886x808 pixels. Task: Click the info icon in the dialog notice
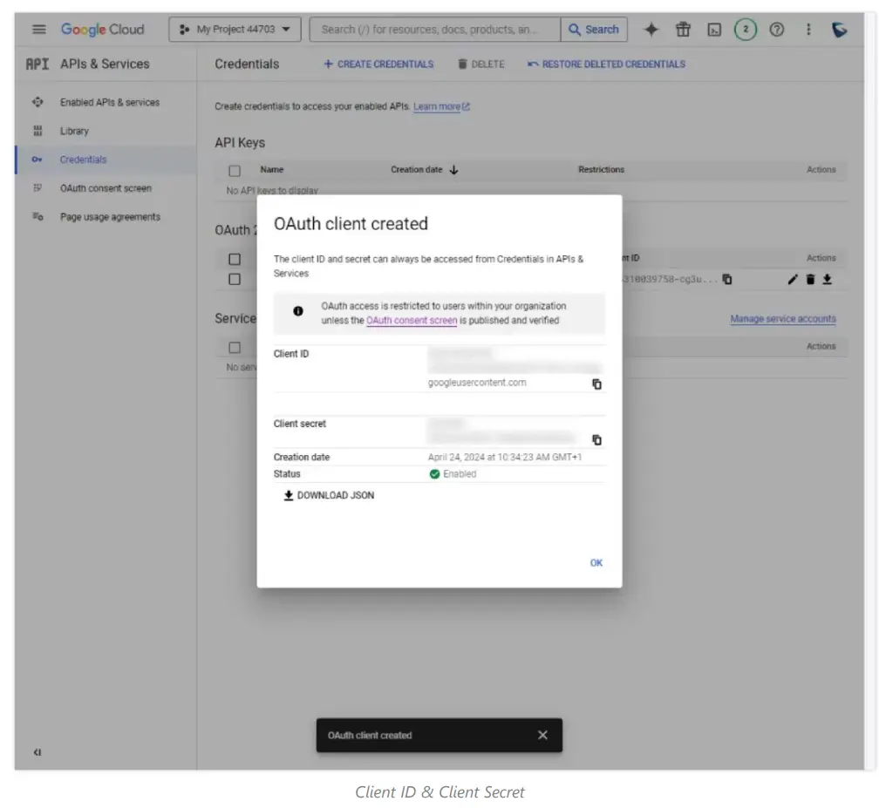[297, 311]
